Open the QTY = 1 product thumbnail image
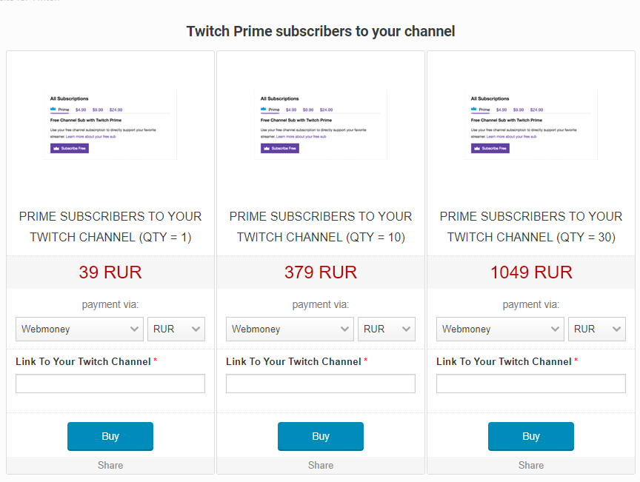This screenshot has width=640, height=482. coord(110,124)
